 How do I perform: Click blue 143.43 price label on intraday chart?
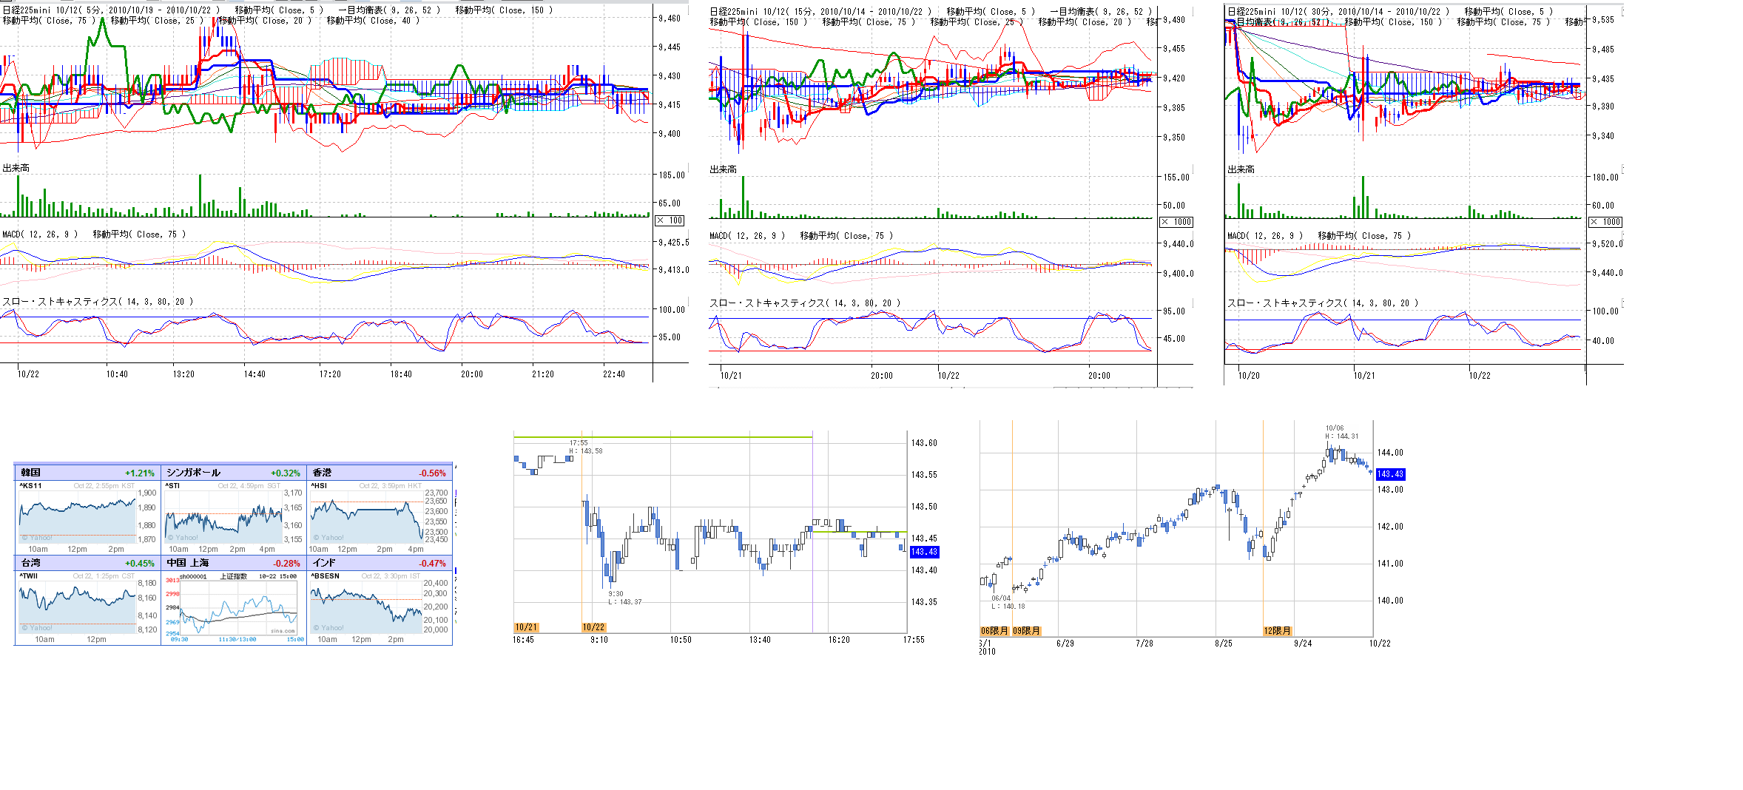pyautogui.click(x=924, y=552)
